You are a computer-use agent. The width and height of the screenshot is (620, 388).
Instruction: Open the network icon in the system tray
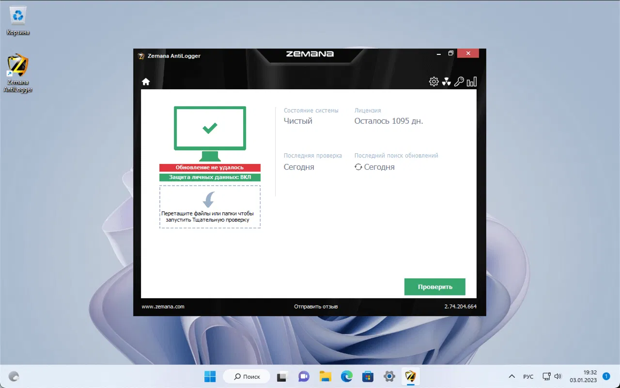[x=546, y=376]
